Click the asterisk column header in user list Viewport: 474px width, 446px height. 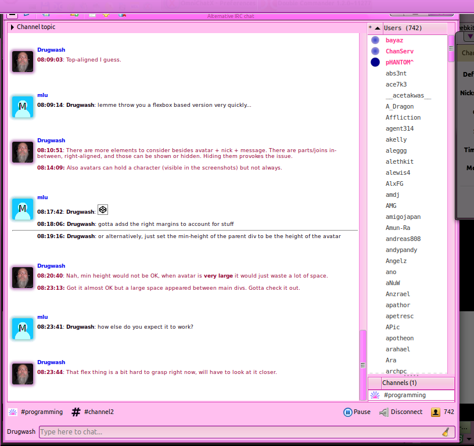[371, 28]
